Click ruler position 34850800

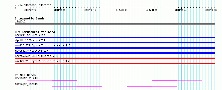60,10
